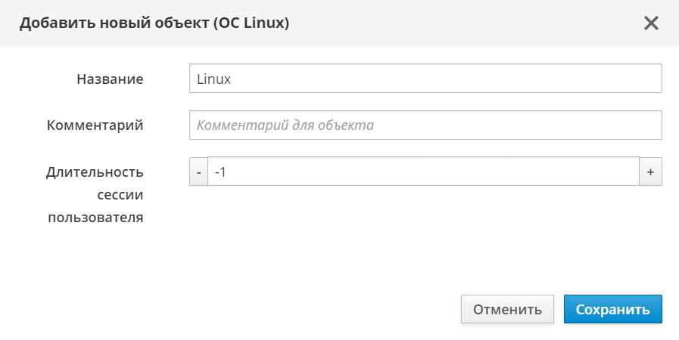This screenshot has width=679, height=340.
Task: Click into the Комментарий text field
Action: click(425, 125)
